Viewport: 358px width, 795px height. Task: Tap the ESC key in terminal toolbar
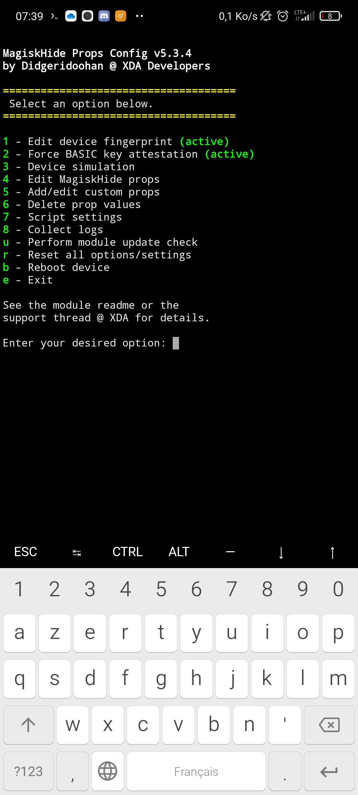(26, 552)
